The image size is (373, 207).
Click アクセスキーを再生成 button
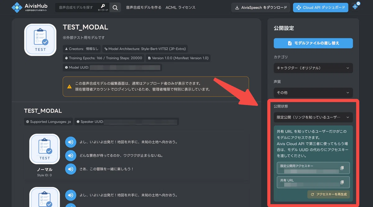pyautogui.click(x=329, y=195)
